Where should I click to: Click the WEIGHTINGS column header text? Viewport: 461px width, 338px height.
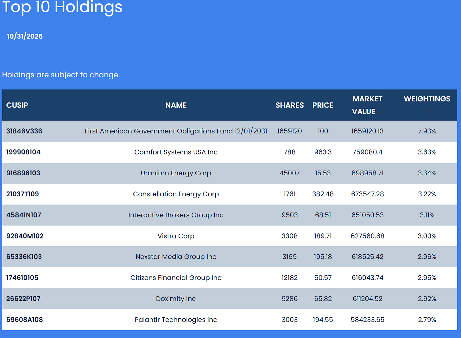pos(427,99)
